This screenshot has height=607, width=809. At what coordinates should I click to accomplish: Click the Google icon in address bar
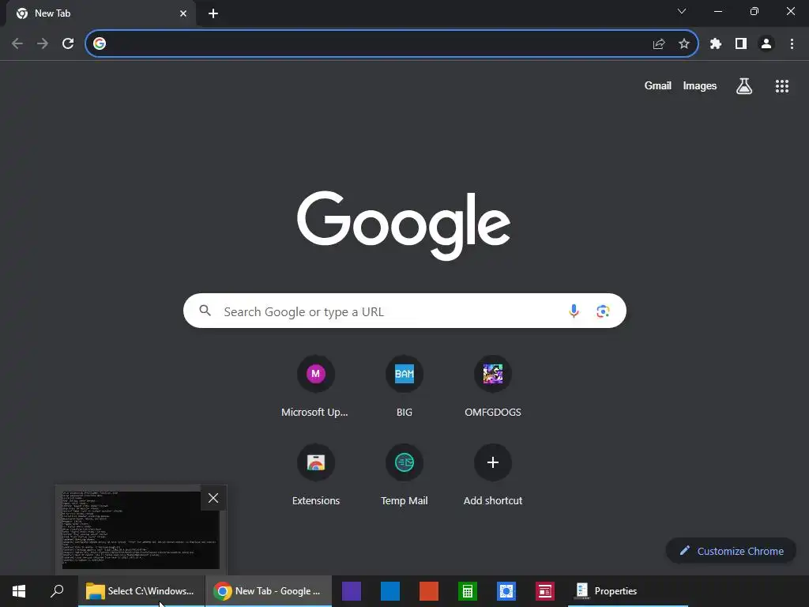[x=100, y=44]
